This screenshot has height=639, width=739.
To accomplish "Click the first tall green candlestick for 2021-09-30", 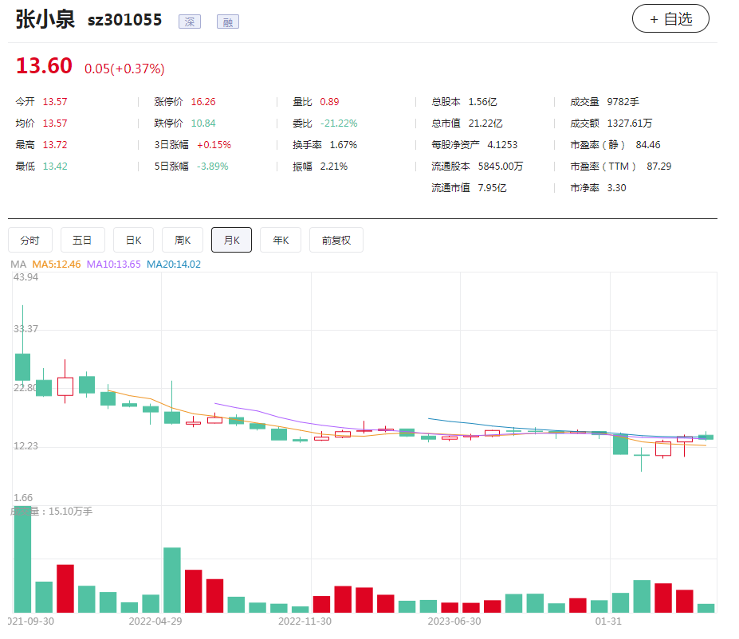I will coord(22,367).
